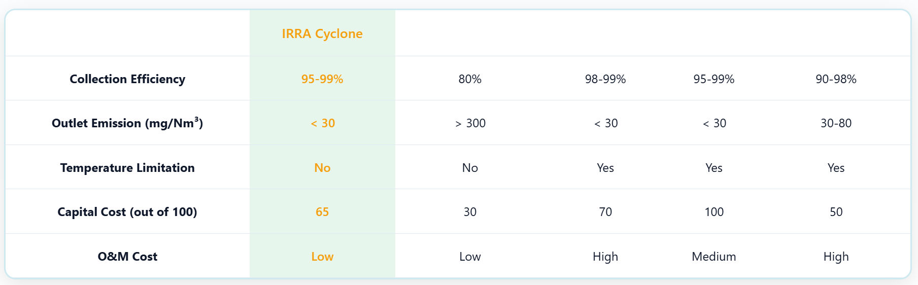Screen dimensions: 918x285
Task: Click the capital cost value of 50
Action: point(836,212)
